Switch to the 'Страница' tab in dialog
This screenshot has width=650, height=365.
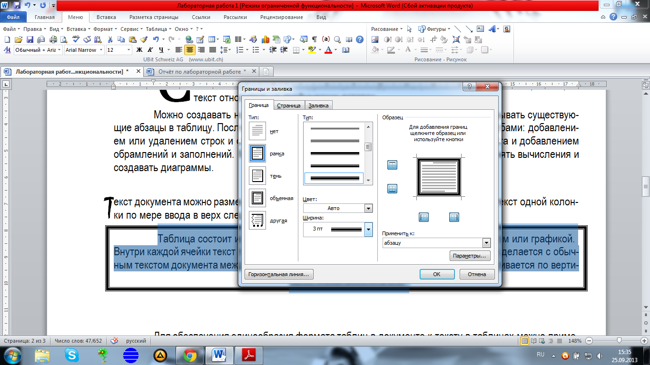tap(289, 106)
